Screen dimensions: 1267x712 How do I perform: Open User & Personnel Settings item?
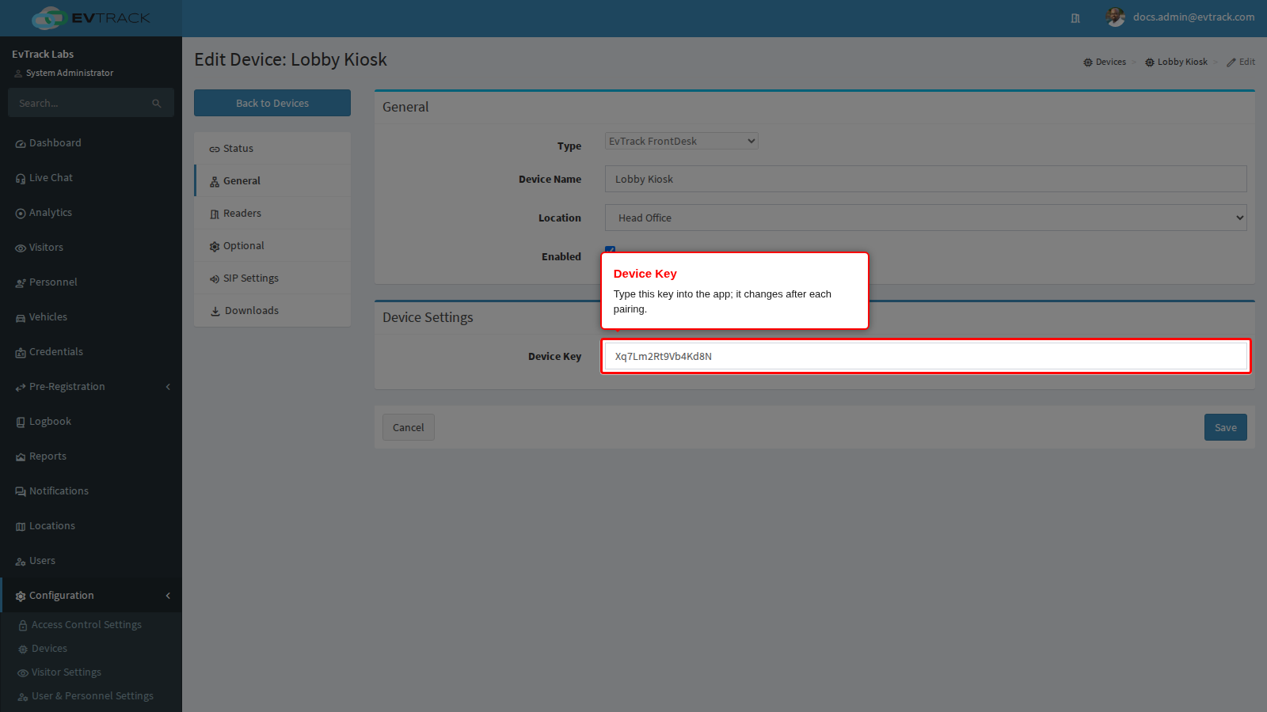[91, 696]
